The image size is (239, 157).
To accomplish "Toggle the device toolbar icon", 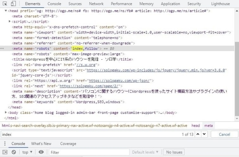I will (x=13, y=4).
